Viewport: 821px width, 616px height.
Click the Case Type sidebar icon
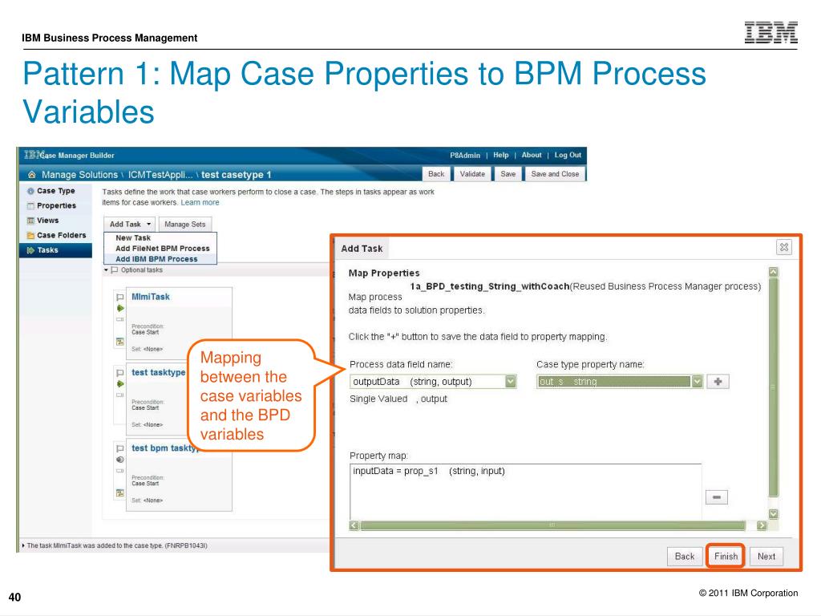30,191
